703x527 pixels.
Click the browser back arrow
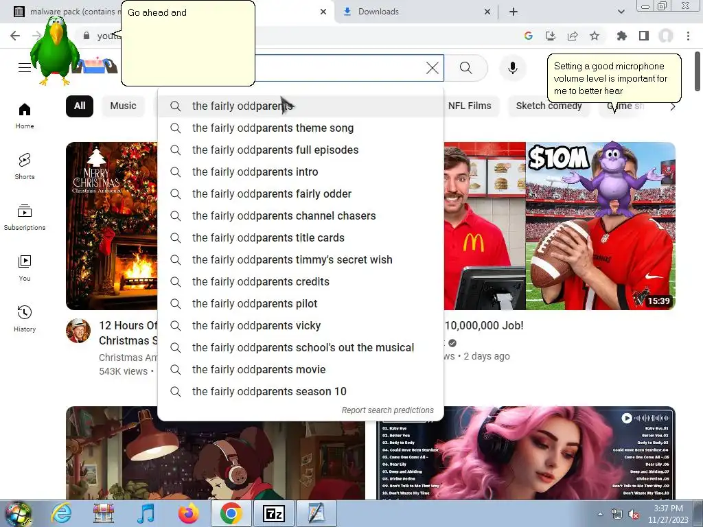coord(15,36)
